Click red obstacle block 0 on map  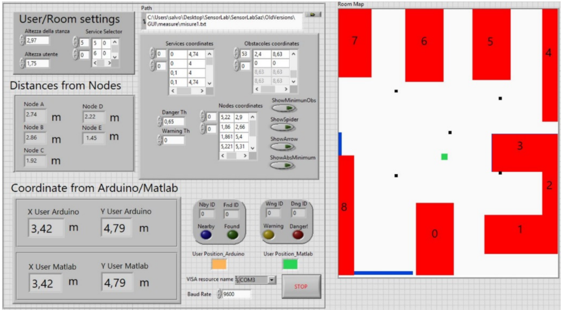[x=435, y=238]
